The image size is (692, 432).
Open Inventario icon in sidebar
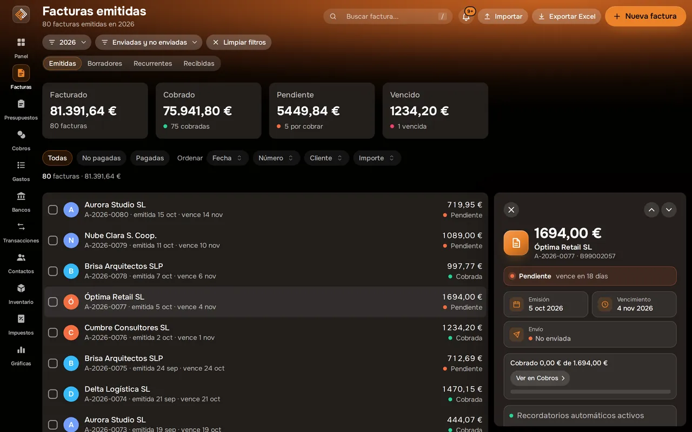point(21,288)
